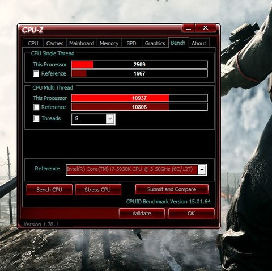Viewport: 272px width, 271px height.
Task: Click the Validate button
Action: pyautogui.click(x=142, y=214)
